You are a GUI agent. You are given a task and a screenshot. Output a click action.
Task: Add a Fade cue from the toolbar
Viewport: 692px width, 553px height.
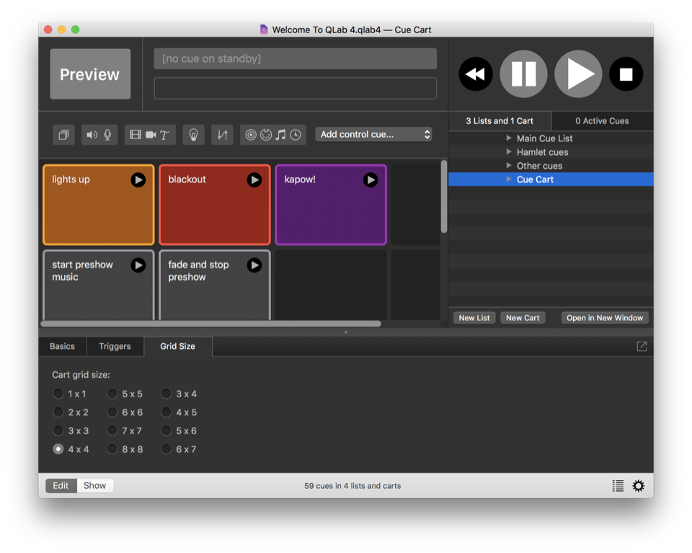tap(222, 135)
